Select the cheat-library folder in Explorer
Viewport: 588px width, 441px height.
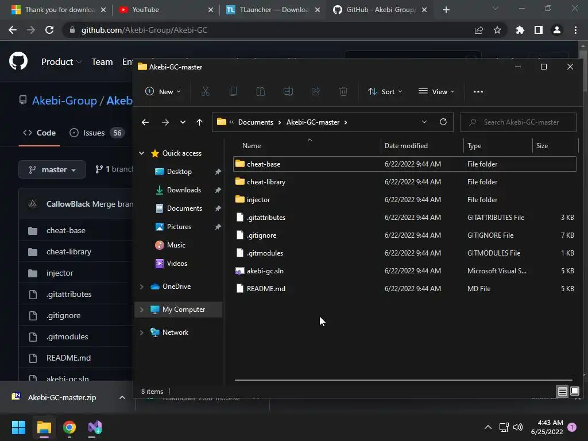(404, 182)
